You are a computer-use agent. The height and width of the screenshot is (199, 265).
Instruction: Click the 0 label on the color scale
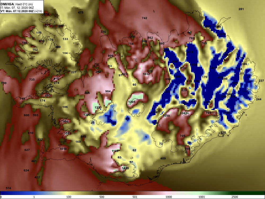click(1, 197)
